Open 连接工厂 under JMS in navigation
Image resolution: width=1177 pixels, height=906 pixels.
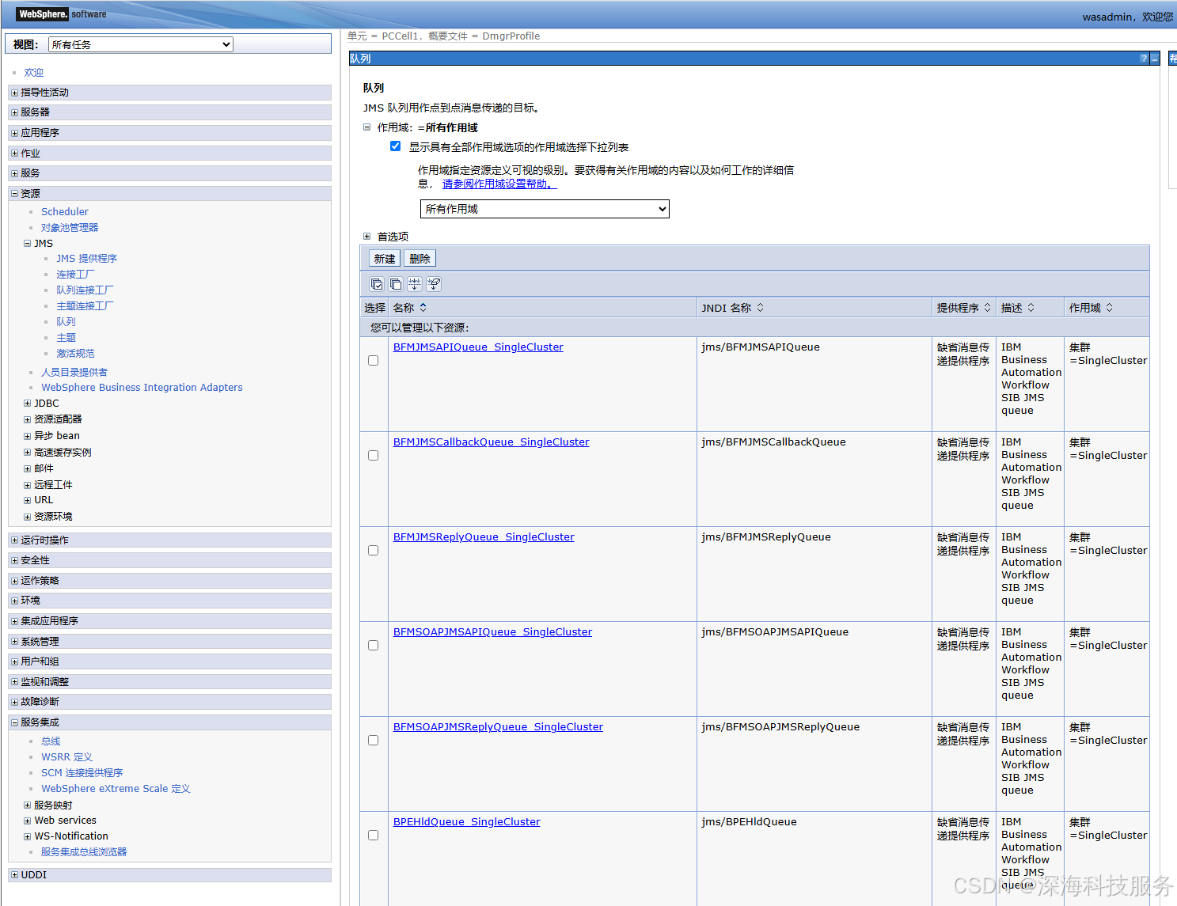(75, 275)
